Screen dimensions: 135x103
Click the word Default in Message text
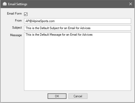click(x=44, y=35)
